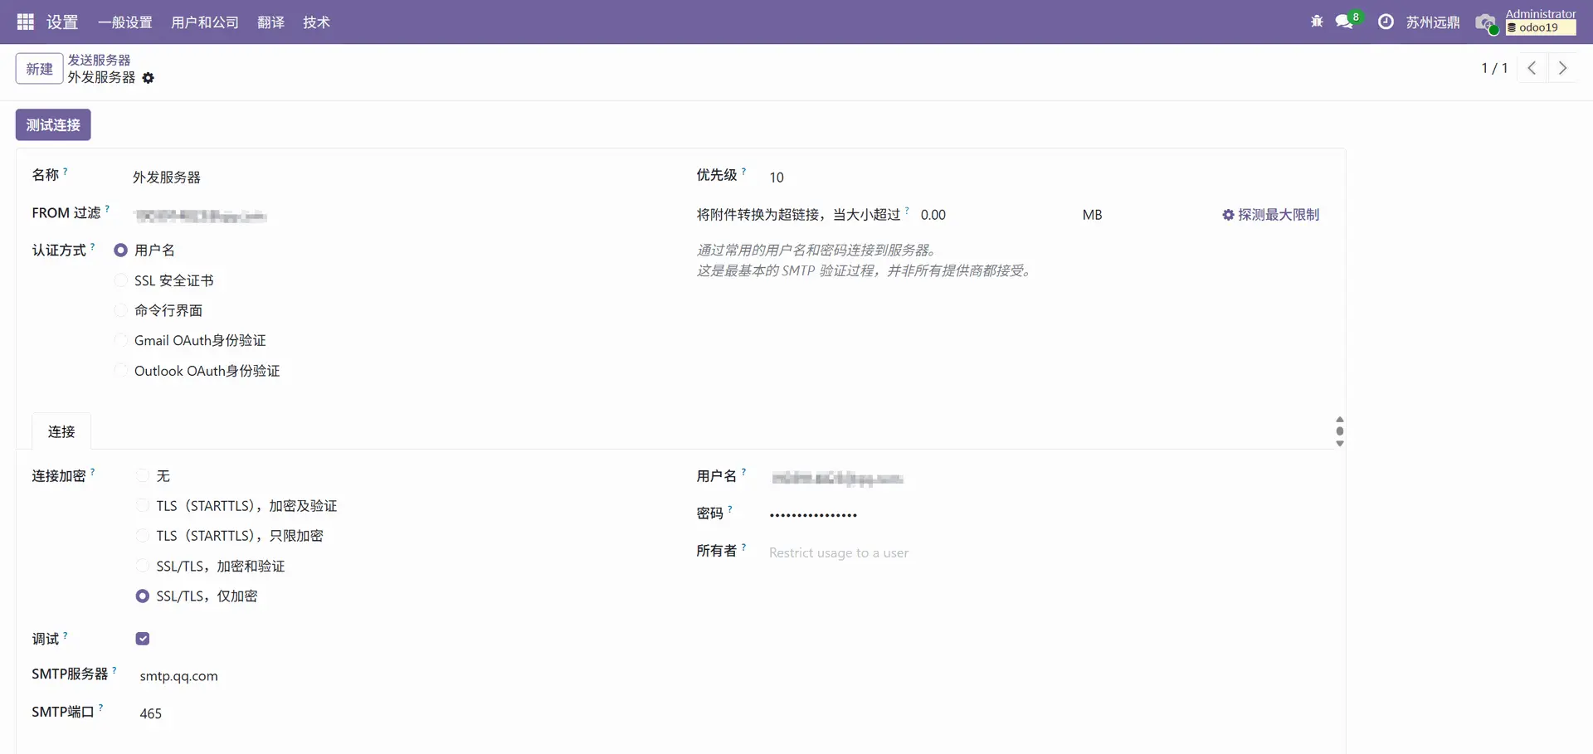Click the gear icon beside 外发服务器 title
Image resolution: width=1593 pixels, height=754 pixels.
149,78
